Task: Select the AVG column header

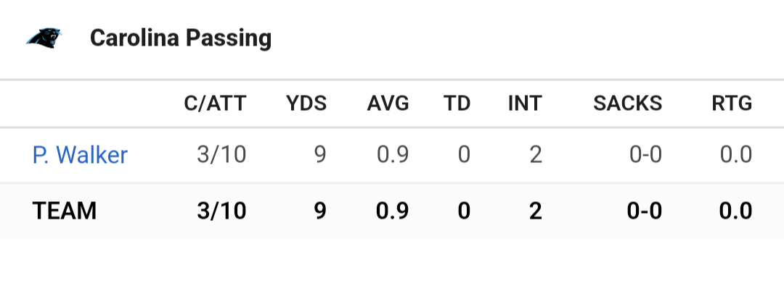Action: coord(388,104)
